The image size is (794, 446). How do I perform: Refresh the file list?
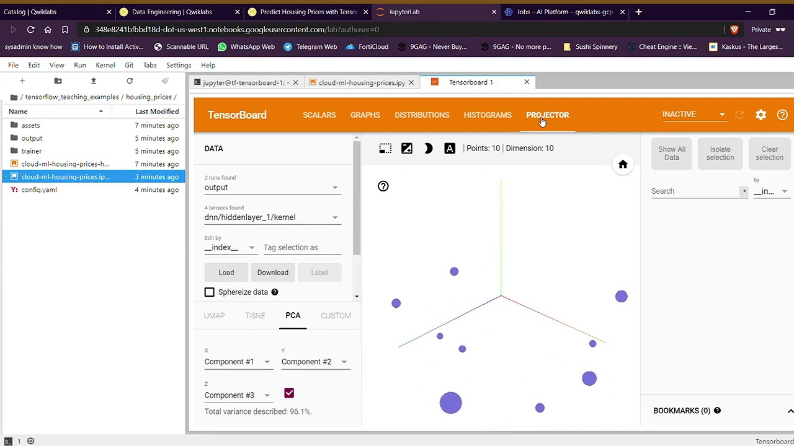tap(130, 81)
